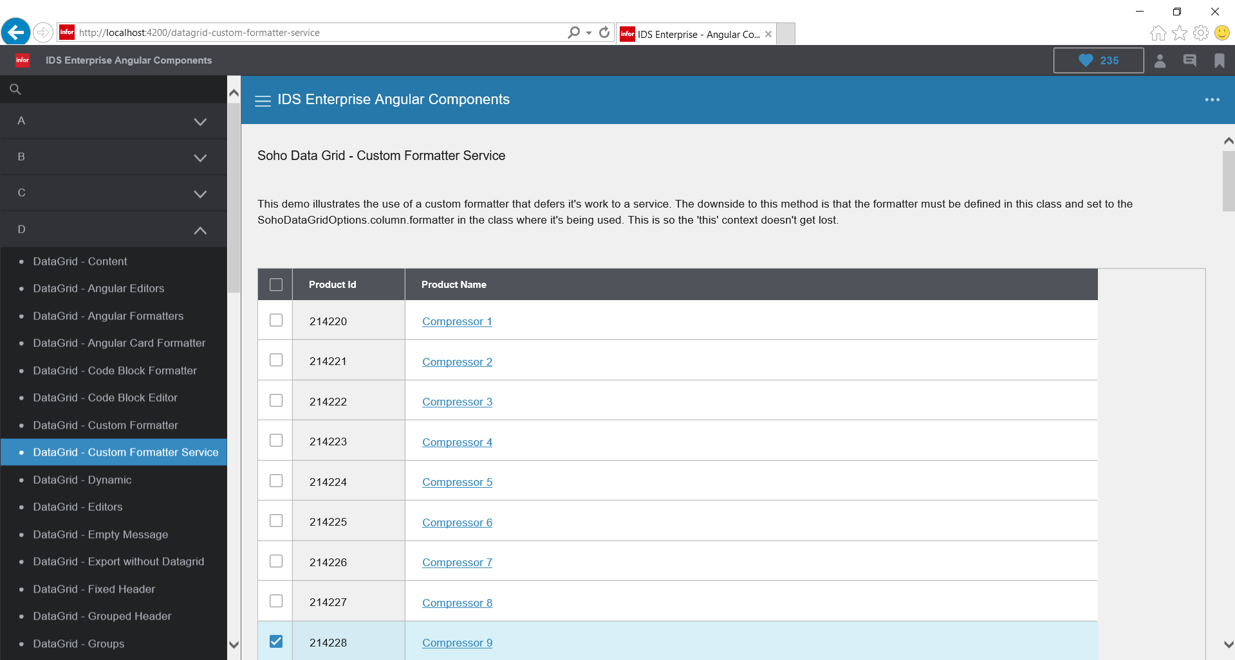The width and height of the screenshot is (1235, 660).
Task: Click the page scrollbar up arrow
Action: (1229, 141)
